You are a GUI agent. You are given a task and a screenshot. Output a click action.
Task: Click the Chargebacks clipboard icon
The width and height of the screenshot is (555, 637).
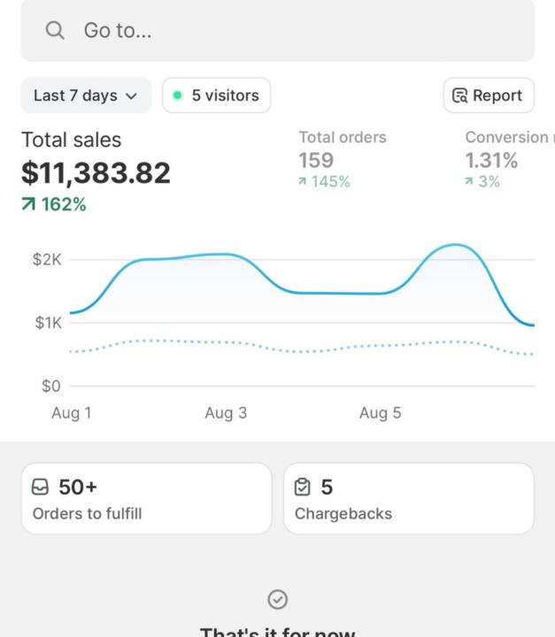(302, 487)
